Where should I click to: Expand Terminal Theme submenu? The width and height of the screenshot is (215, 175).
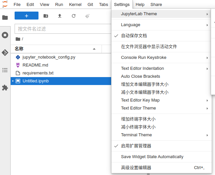tap(161, 135)
